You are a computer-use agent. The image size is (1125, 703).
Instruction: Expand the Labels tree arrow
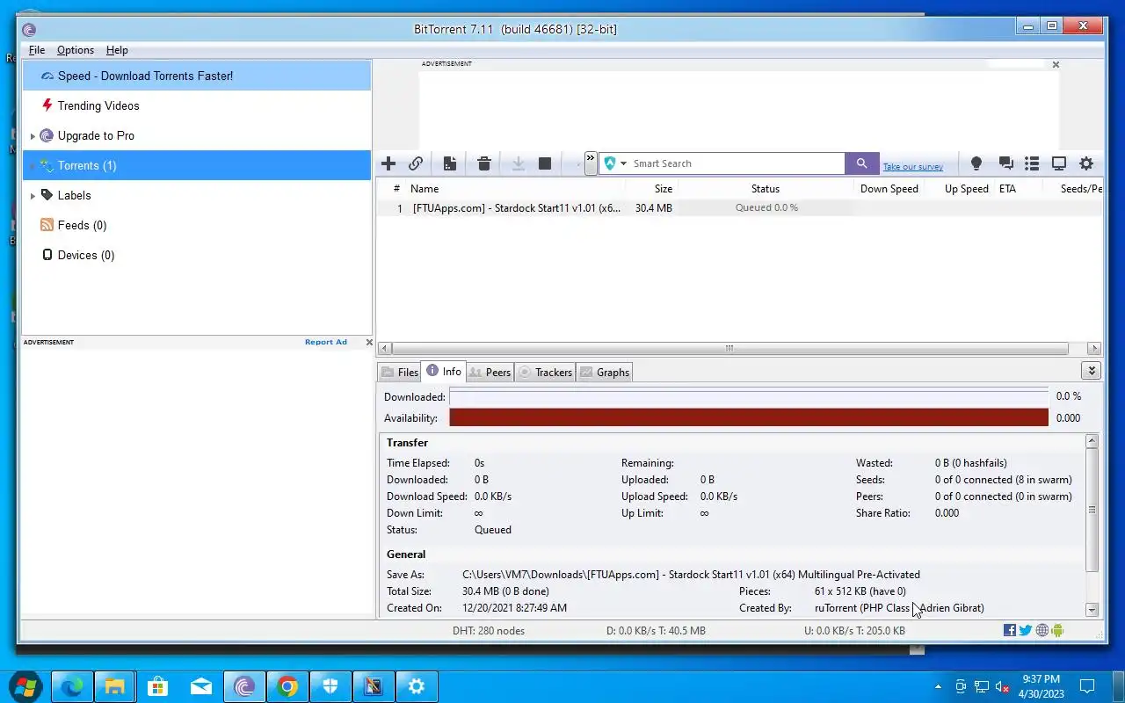(x=33, y=196)
